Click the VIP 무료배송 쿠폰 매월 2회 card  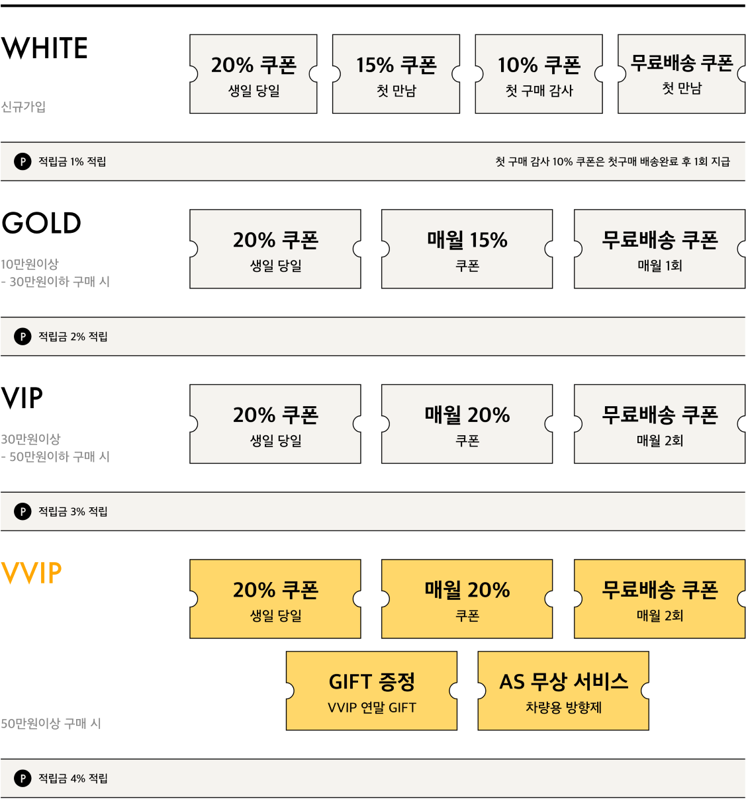[x=660, y=424]
